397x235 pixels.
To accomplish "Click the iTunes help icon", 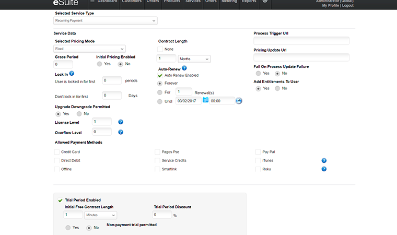I will click(x=324, y=160).
